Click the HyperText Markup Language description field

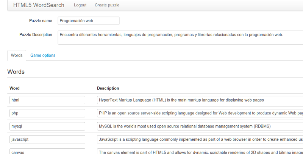click(x=200, y=100)
